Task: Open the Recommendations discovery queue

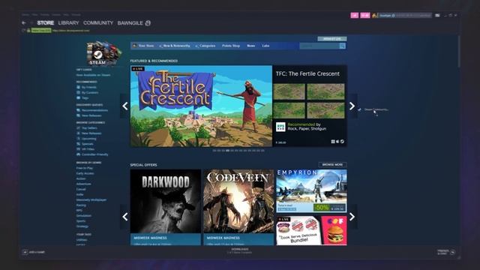Action: tap(94, 110)
